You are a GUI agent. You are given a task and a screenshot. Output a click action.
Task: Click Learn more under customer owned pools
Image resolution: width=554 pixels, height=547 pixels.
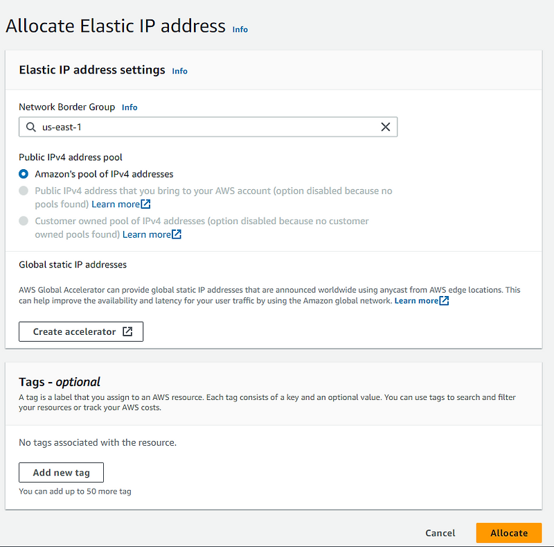point(147,234)
